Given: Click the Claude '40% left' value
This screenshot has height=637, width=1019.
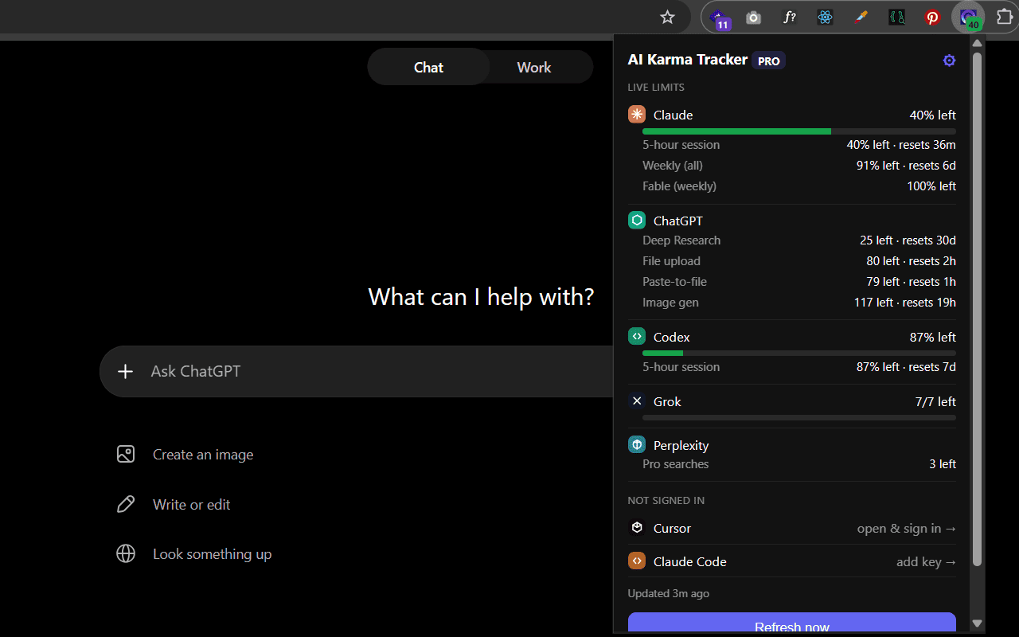Looking at the screenshot, I should tap(933, 115).
